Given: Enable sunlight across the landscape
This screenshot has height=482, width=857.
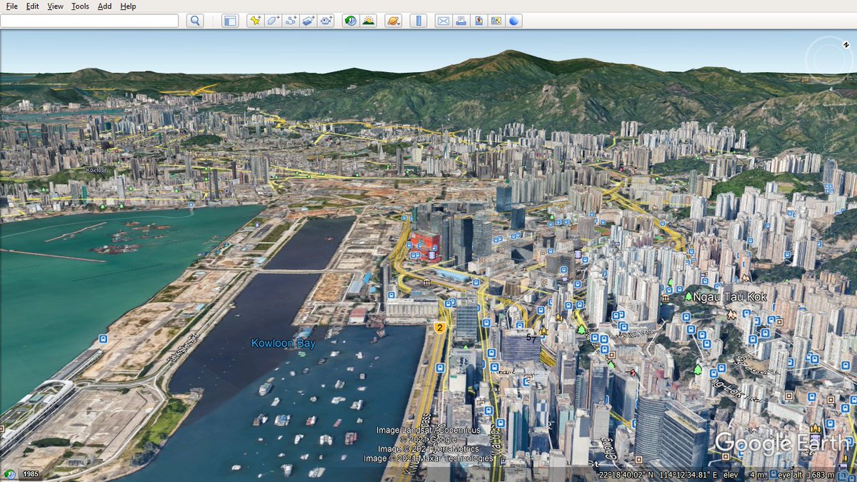Looking at the screenshot, I should (x=369, y=21).
